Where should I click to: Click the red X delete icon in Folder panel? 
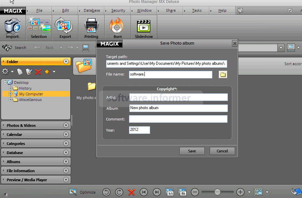click(38, 72)
